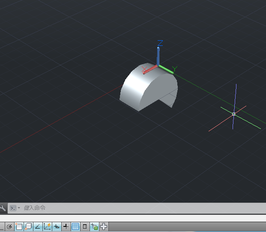Screen dimensions: 266x232
Task: Toggle Transparency display button
Action: pyautogui.click(x=75, y=226)
